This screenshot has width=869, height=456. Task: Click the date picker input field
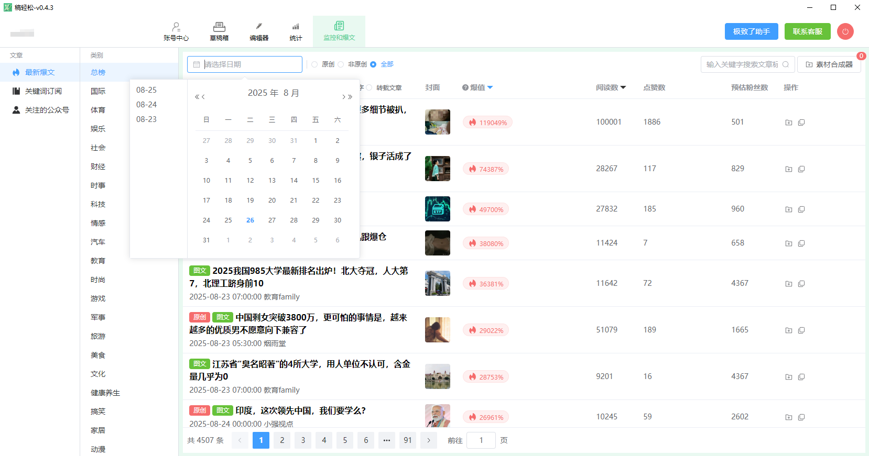245,64
